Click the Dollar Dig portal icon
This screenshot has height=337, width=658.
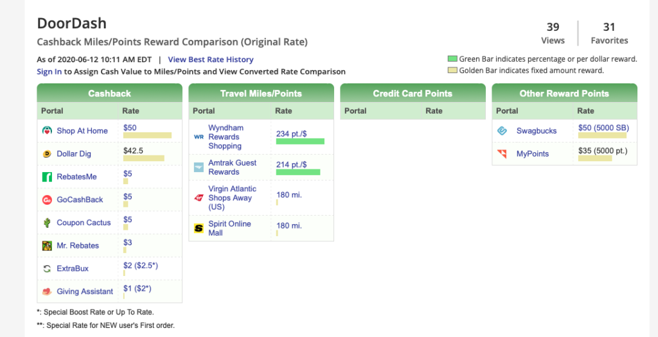tap(47, 154)
